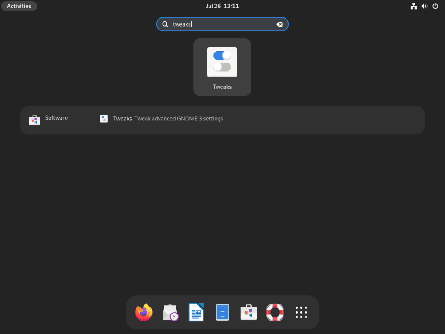The height and width of the screenshot is (334, 445).
Task: Launch GNOME Software from the dock
Action: (x=248, y=312)
